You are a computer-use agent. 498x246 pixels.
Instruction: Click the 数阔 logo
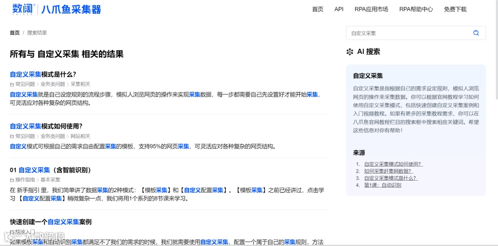(x=24, y=9)
